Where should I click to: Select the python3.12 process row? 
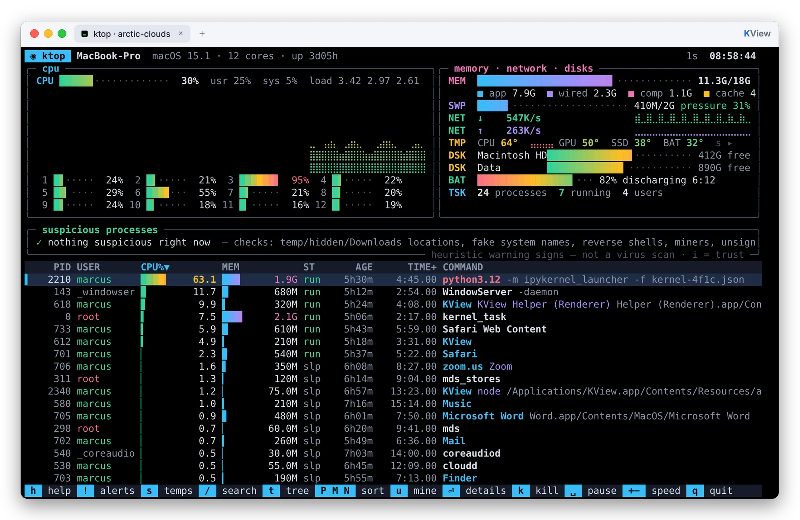coord(393,280)
